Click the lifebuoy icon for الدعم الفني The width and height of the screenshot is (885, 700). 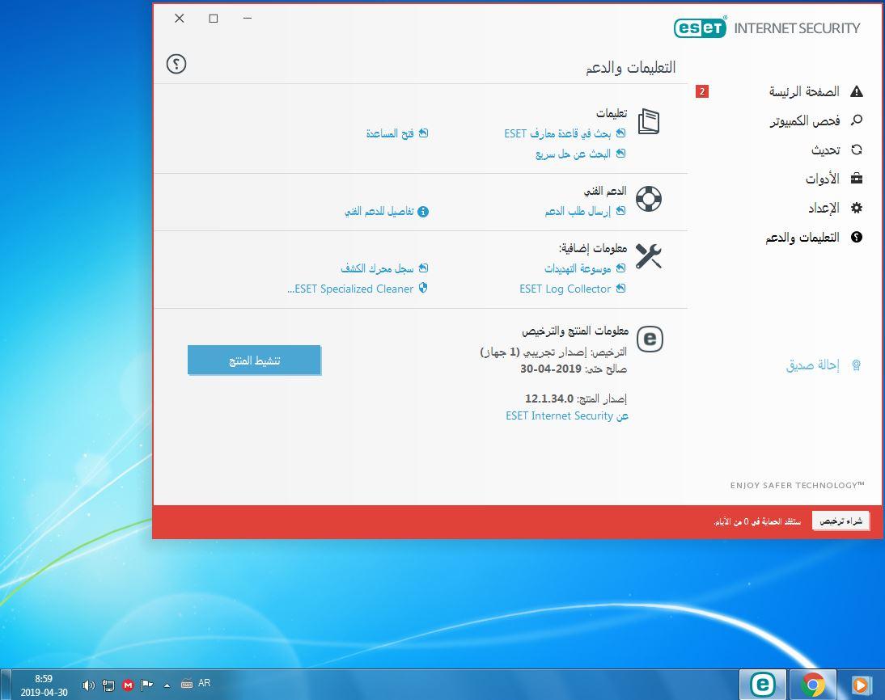(x=649, y=199)
